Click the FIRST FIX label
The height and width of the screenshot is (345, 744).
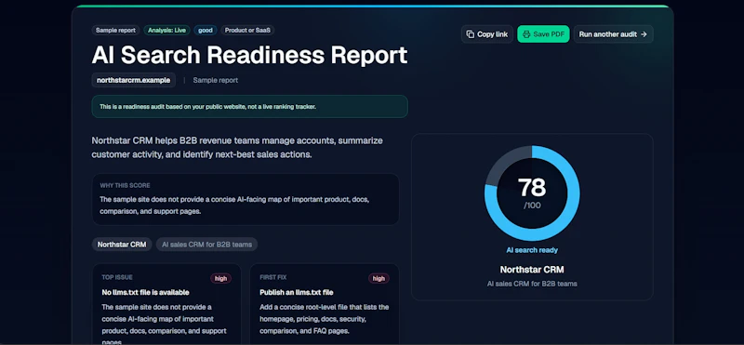[x=273, y=277]
